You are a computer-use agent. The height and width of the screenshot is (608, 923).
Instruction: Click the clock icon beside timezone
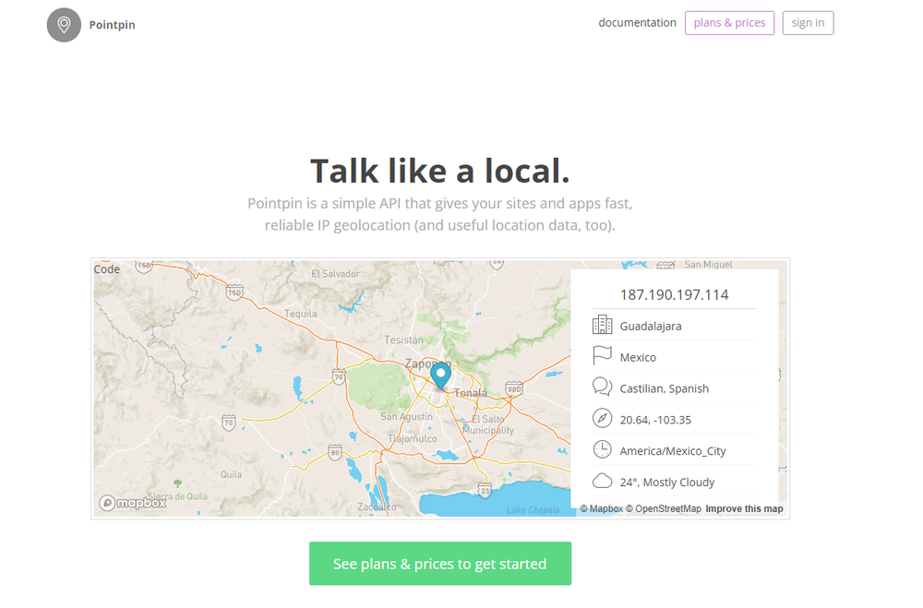tap(602, 449)
